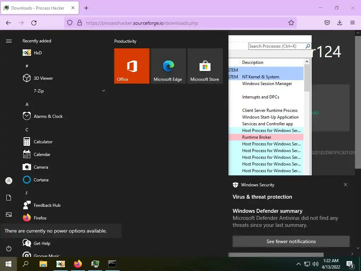The height and width of the screenshot is (271, 361).
Task: Open the taskbar clock and date
Action: click(x=331, y=264)
